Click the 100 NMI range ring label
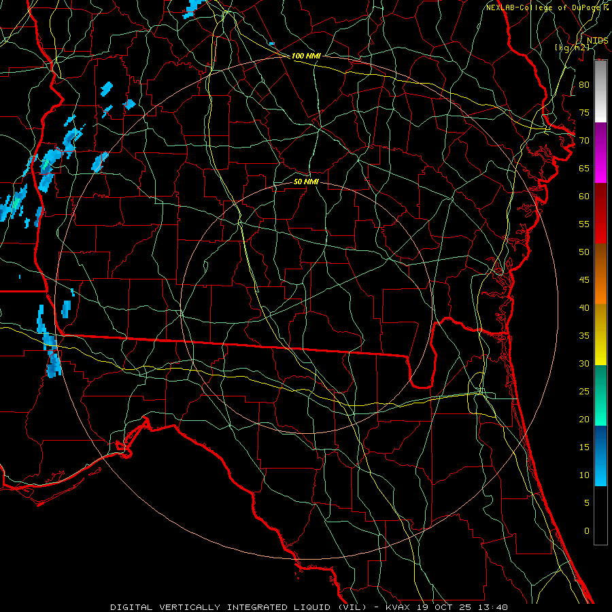The width and height of the screenshot is (612, 612). 306,56
